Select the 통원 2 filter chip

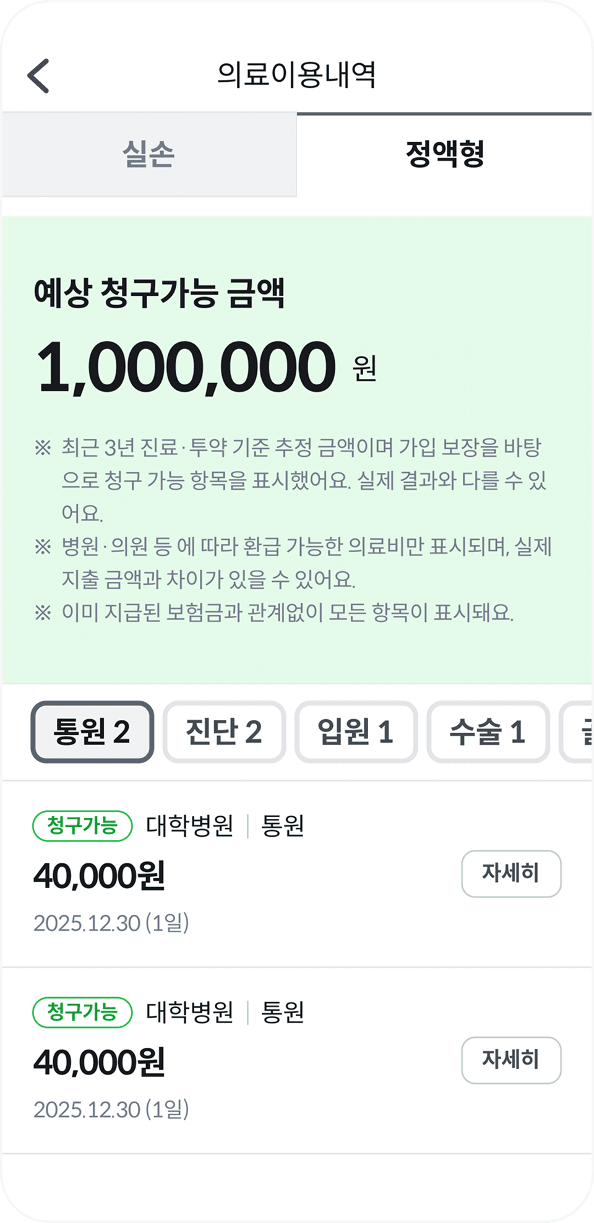click(92, 732)
